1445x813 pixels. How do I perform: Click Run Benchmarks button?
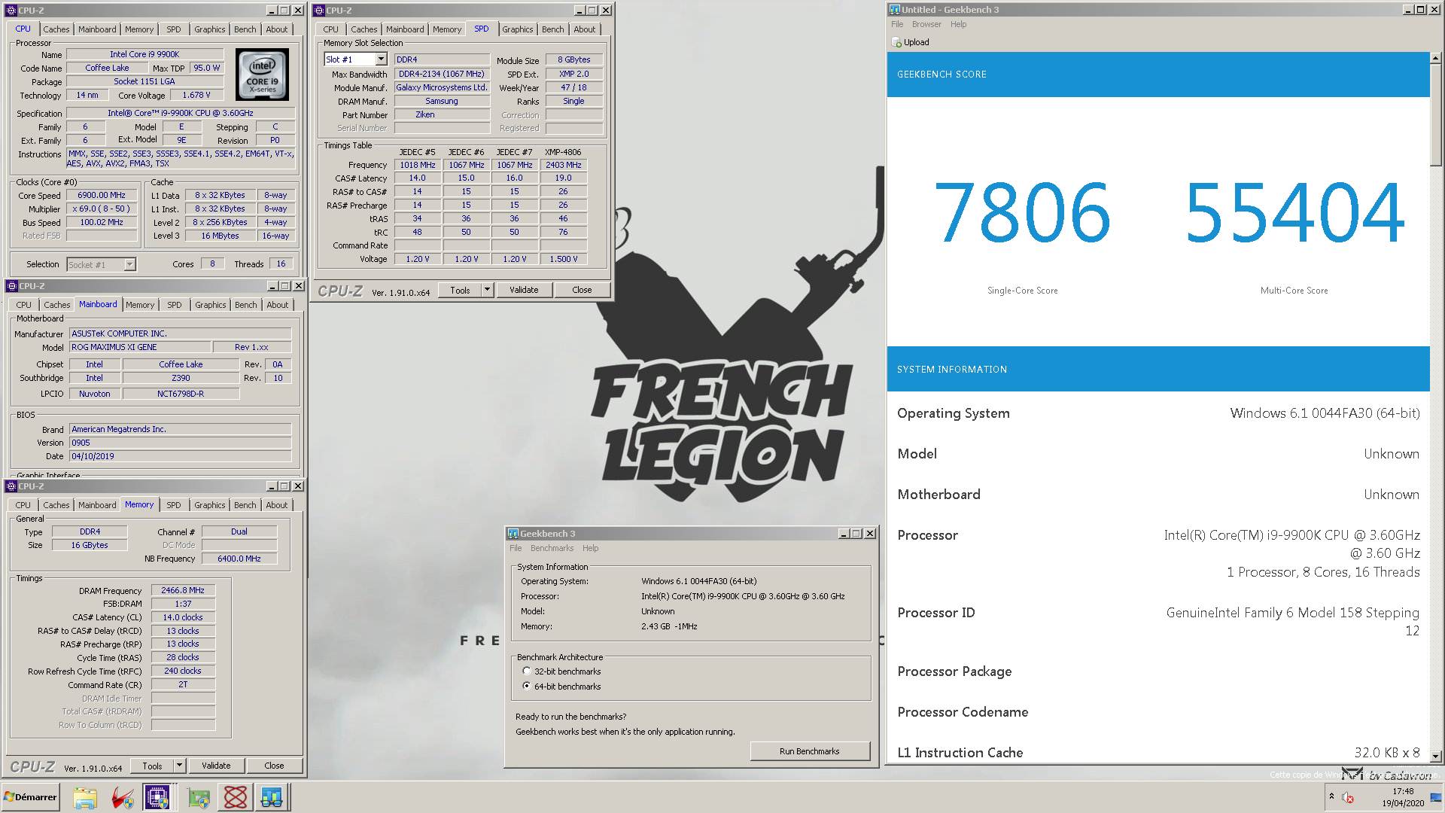coord(809,751)
